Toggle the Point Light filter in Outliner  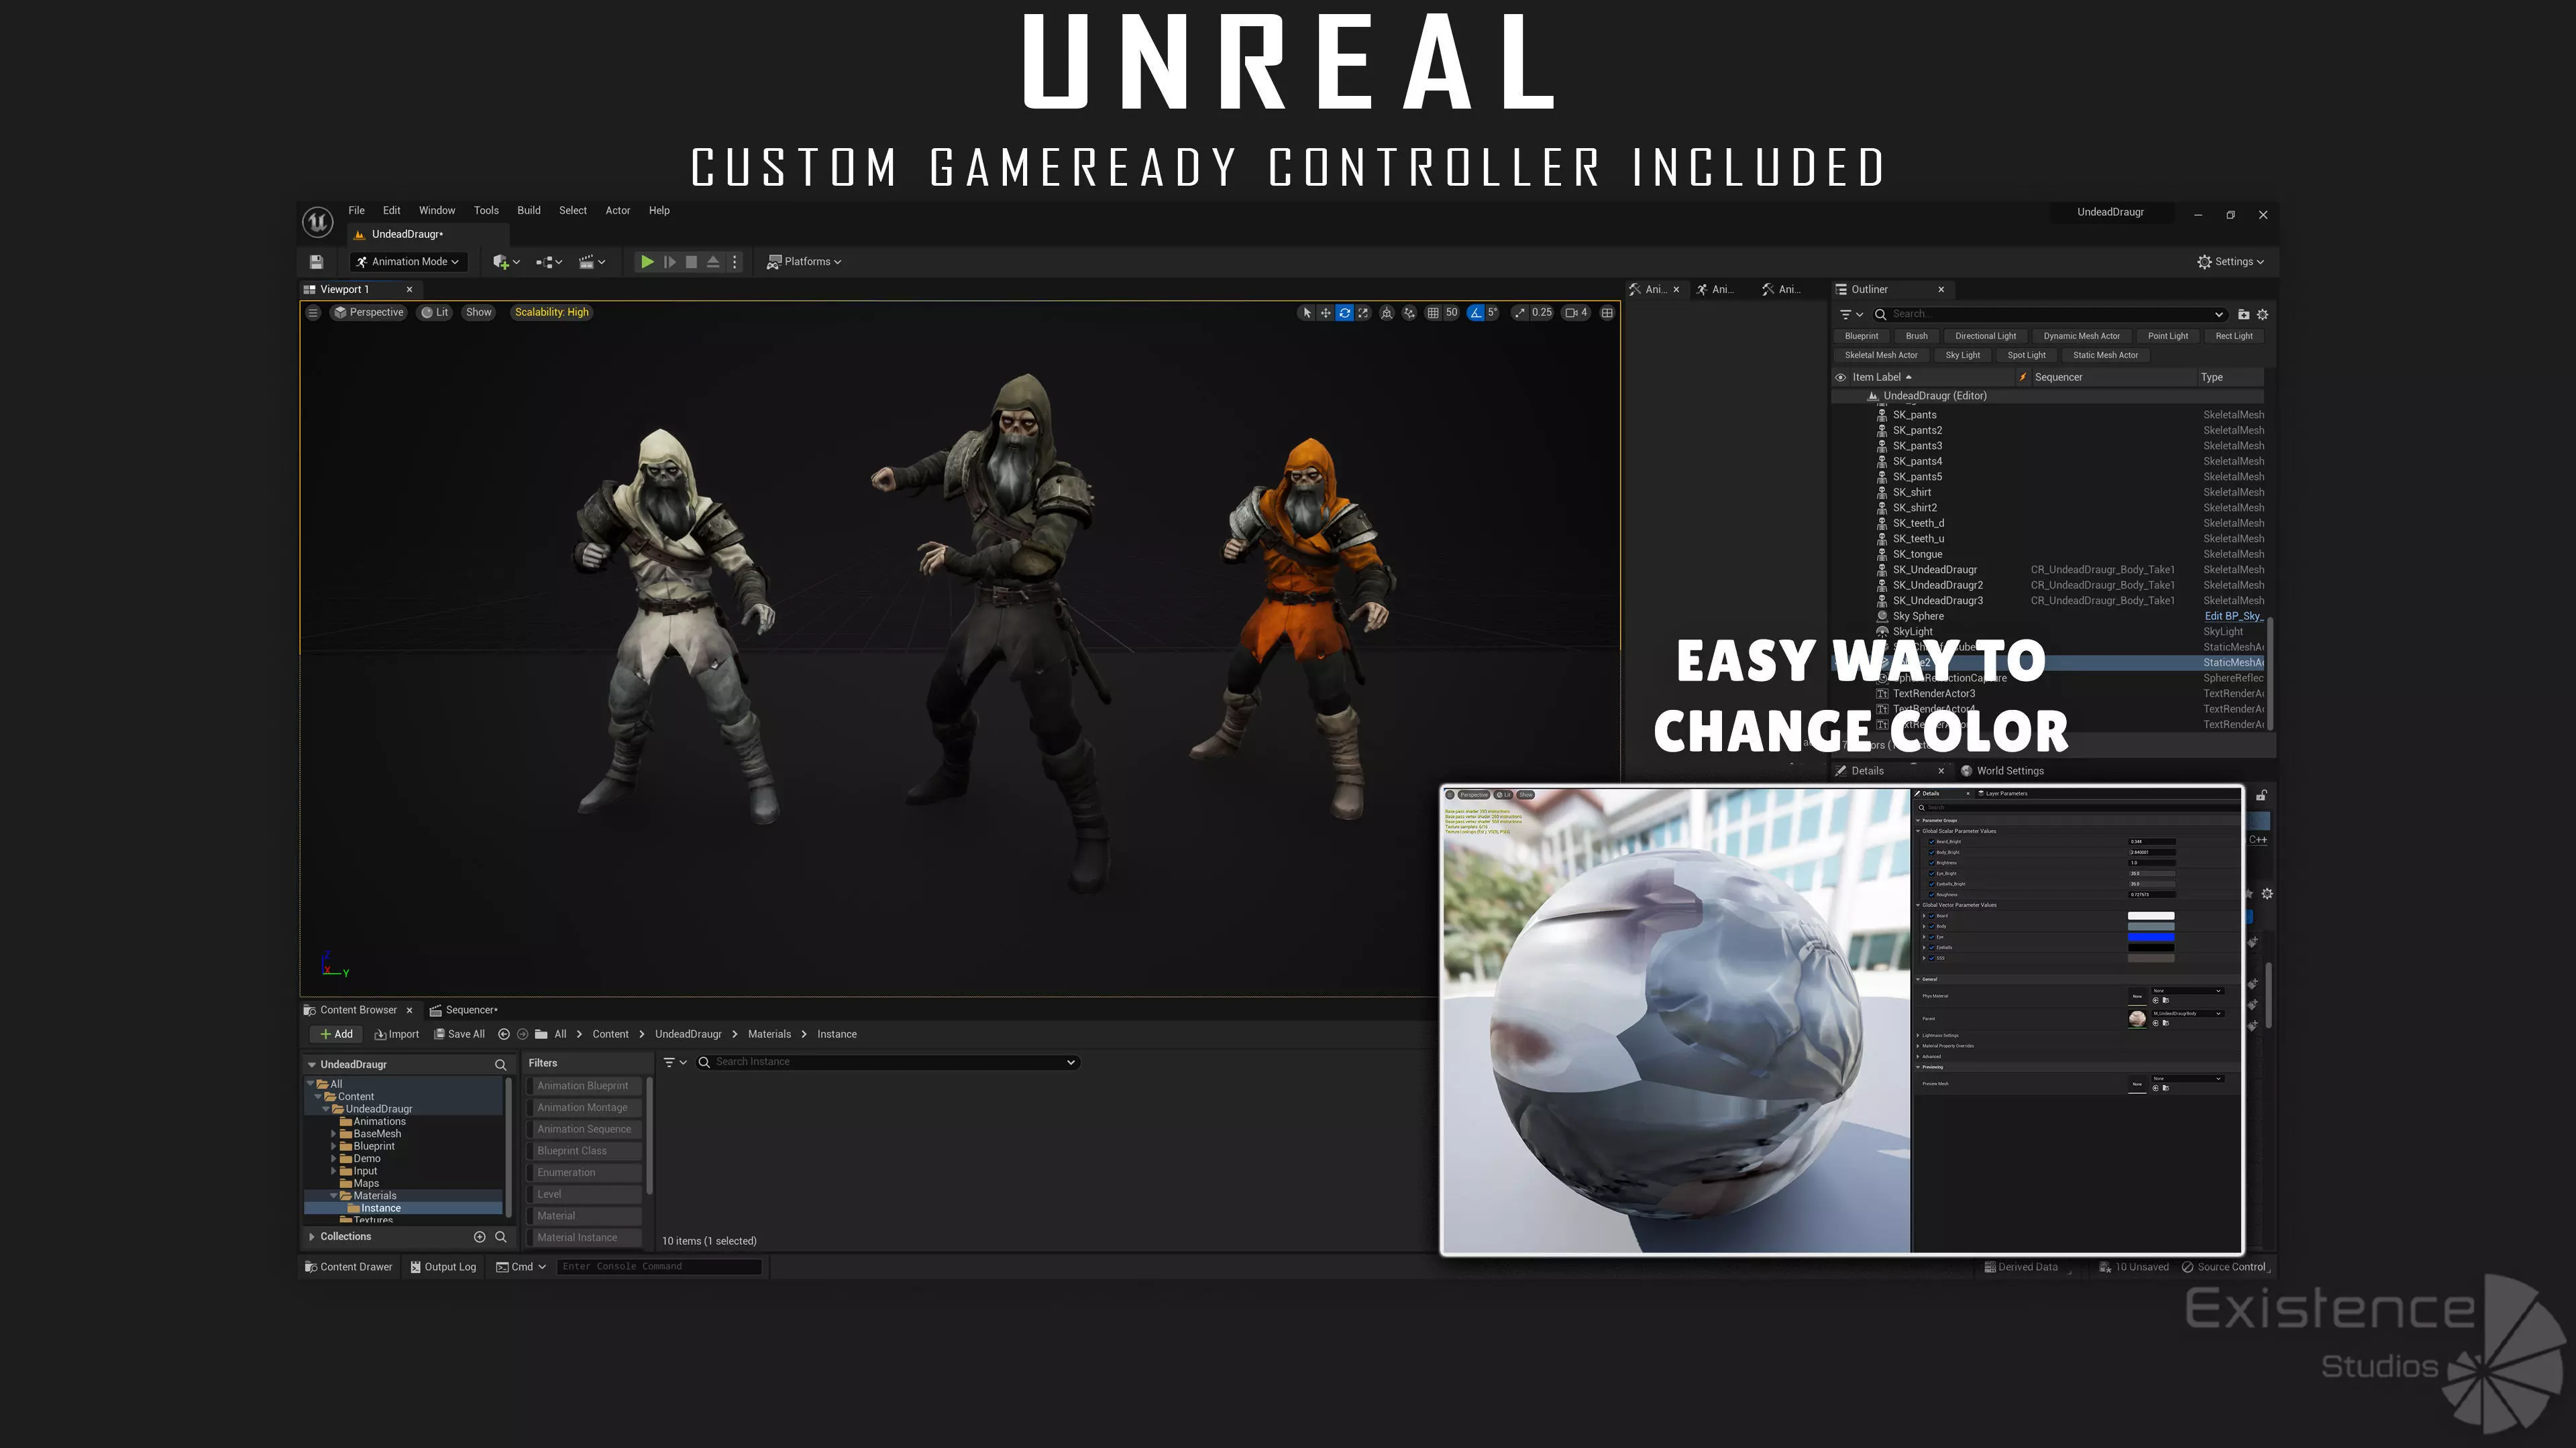pyautogui.click(x=2167, y=337)
